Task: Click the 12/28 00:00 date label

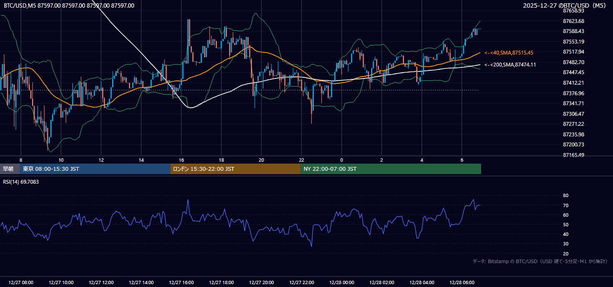Action: (342, 283)
